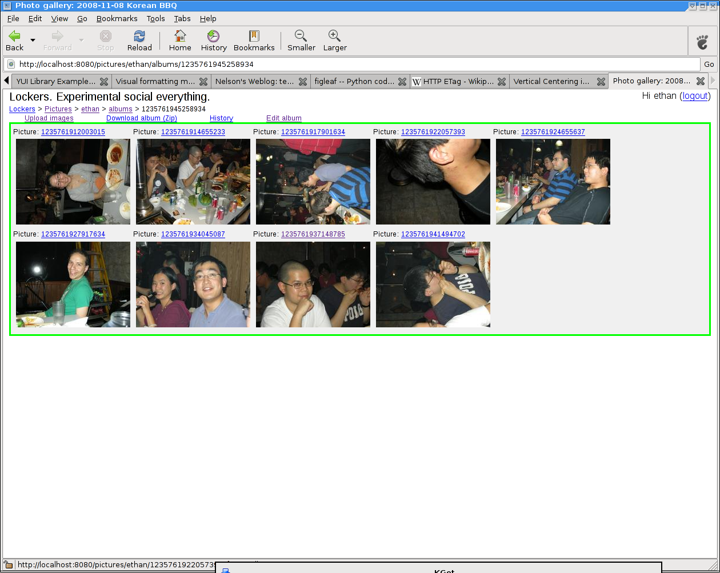Click Download album (Zip) link
The image size is (720, 573).
coord(142,118)
